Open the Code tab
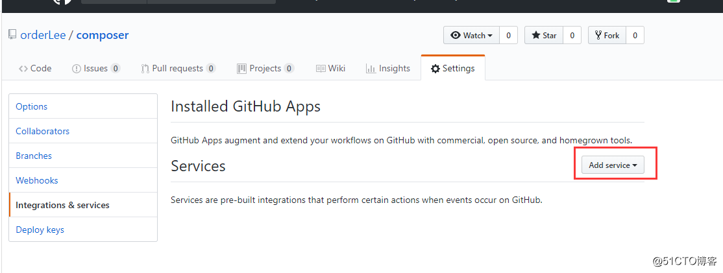This screenshot has height=273, width=723. pyautogui.click(x=34, y=68)
